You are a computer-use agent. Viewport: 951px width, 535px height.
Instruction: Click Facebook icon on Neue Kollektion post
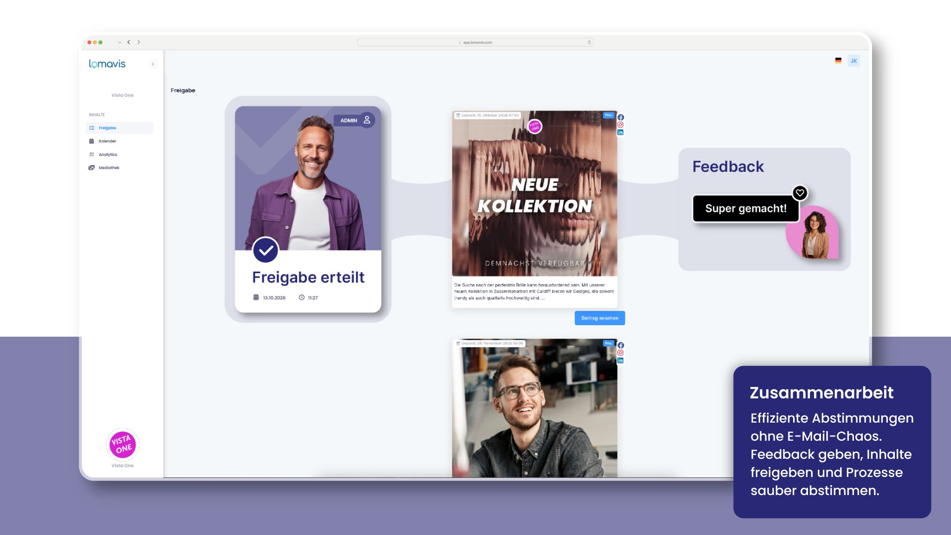point(620,117)
